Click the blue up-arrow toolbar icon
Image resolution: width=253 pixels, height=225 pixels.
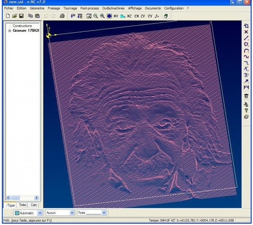coord(73,16)
